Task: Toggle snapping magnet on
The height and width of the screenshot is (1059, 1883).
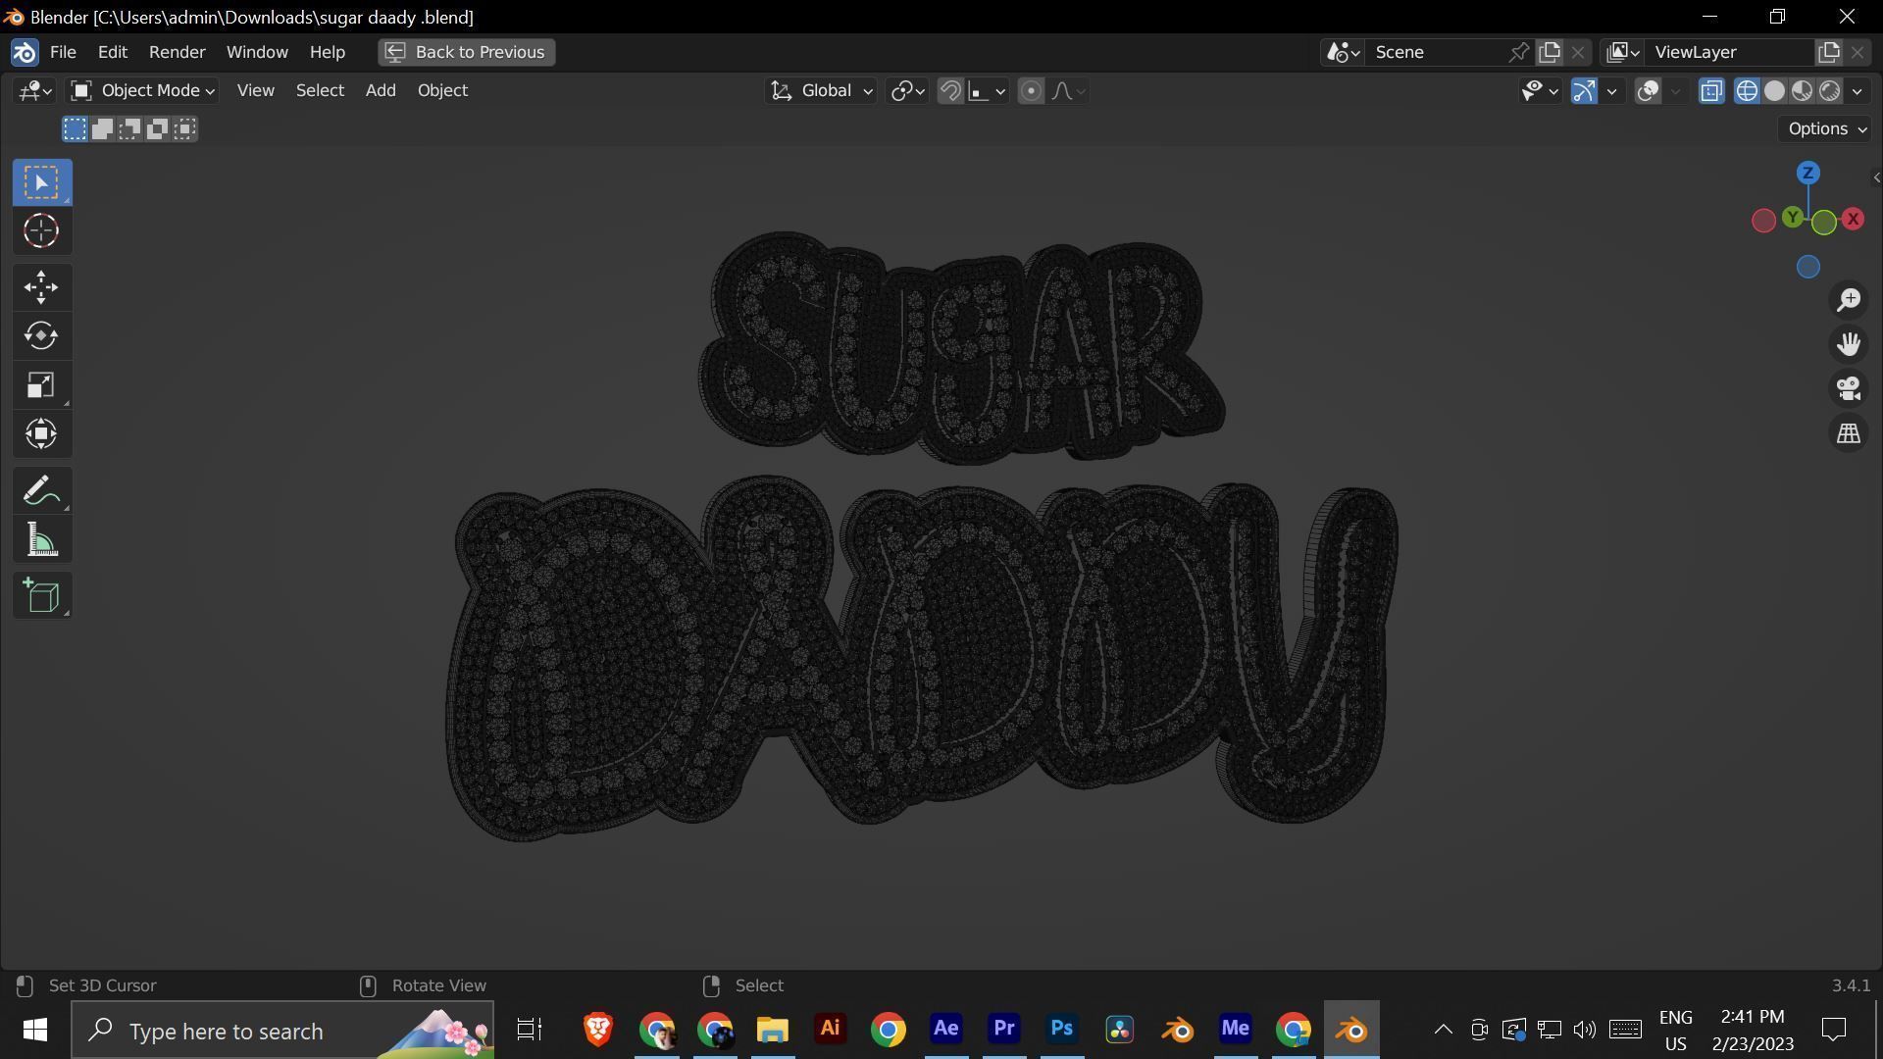Action: [950, 91]
